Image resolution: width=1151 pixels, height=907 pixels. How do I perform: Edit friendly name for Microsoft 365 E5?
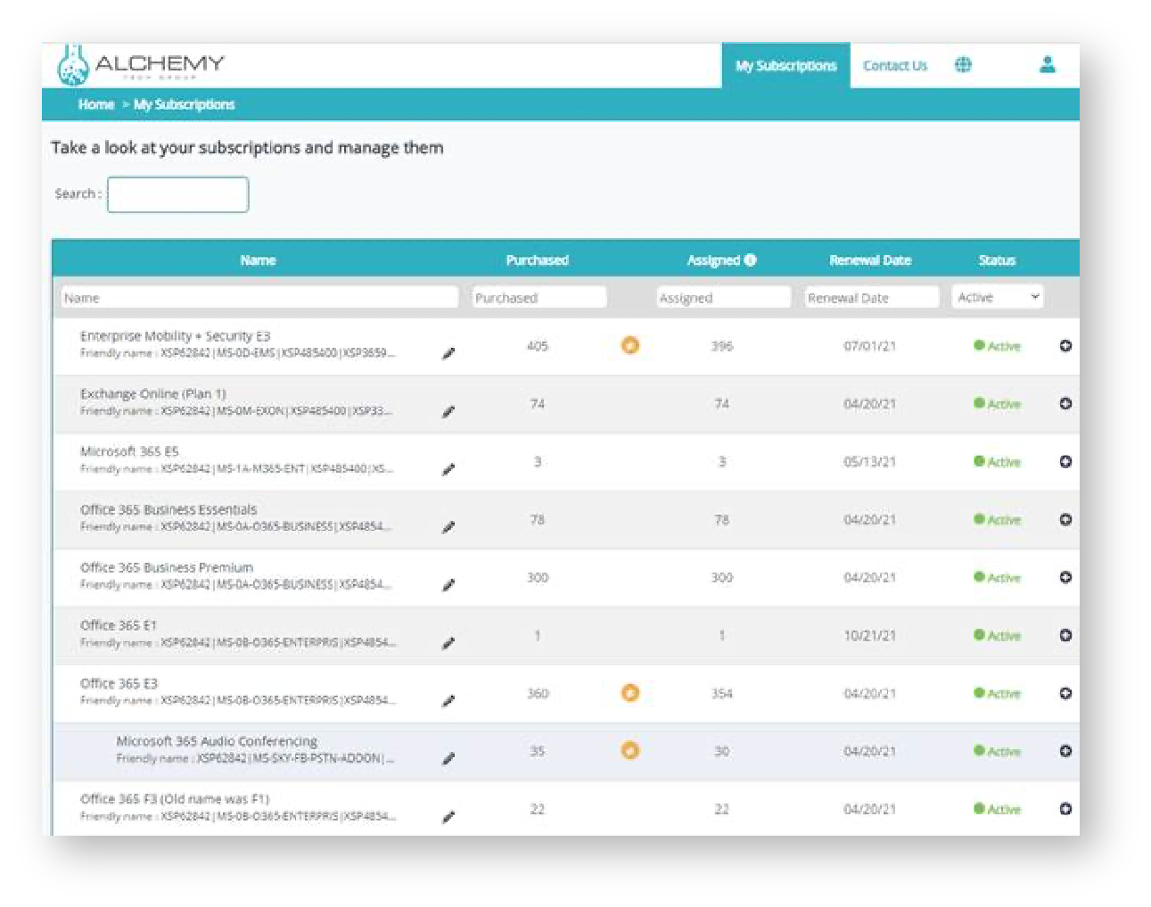(448, 470)
